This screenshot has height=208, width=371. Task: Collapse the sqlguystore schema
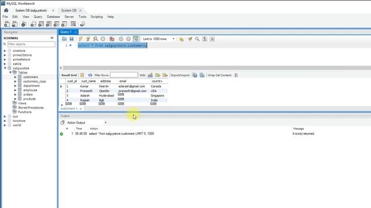pyautogui.click(x=5, y=68)
